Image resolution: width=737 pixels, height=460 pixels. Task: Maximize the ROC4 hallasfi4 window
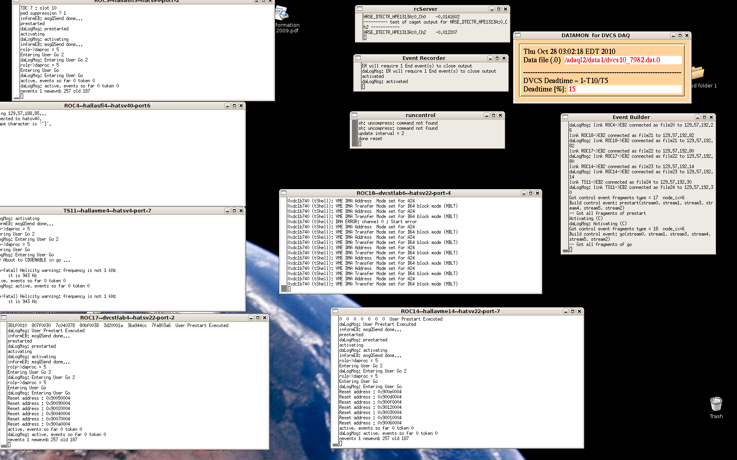tap(234, 105)
